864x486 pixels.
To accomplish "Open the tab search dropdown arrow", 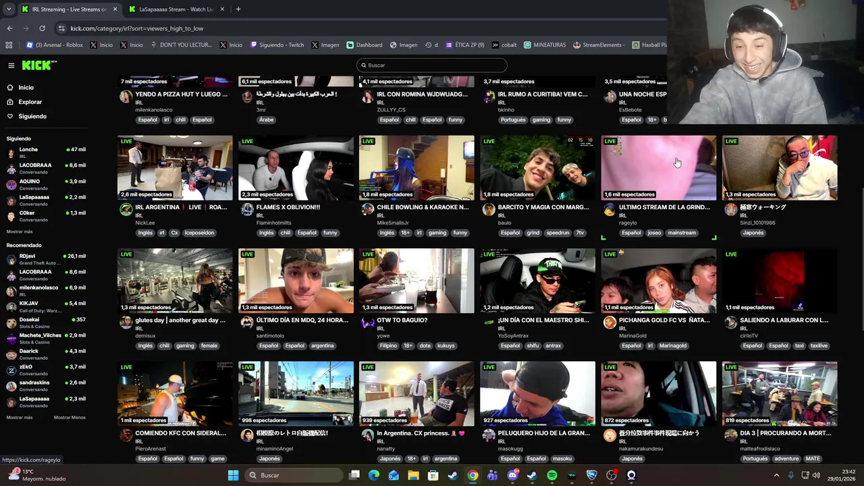I will pos(8,9).
